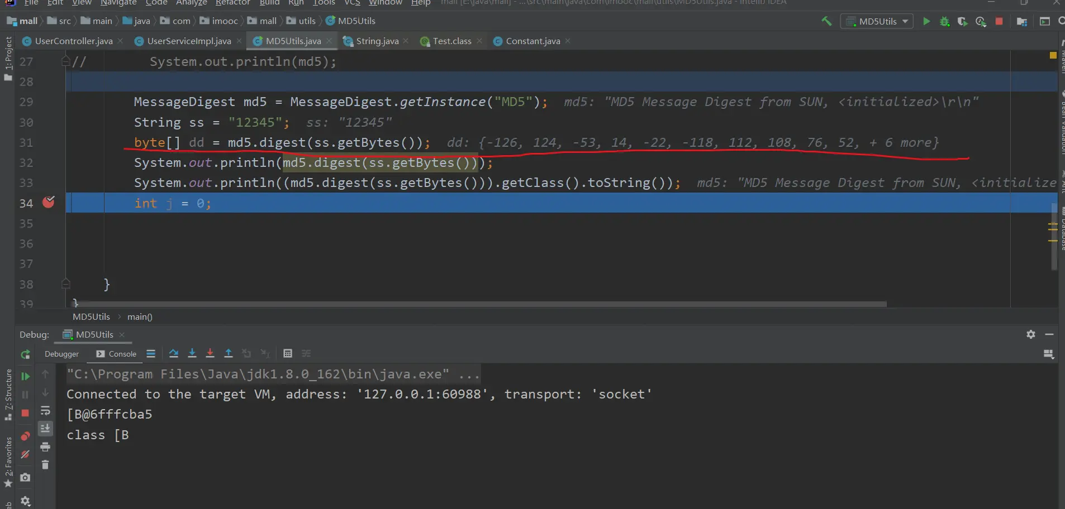The height and width of the screenshot is (509, 1065).
Task: Toggle the breakpoint on line 34
Action: click(49, 203)
